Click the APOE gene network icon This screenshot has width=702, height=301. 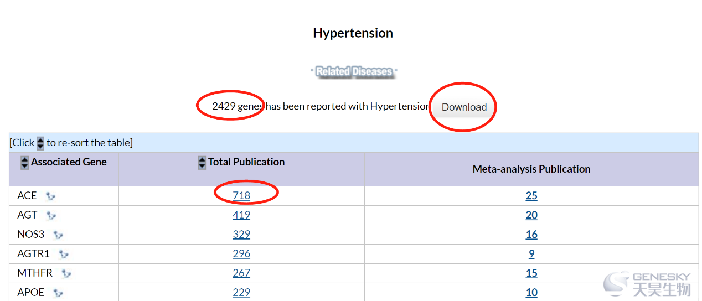pyautogui.click(x=58, y=293)
